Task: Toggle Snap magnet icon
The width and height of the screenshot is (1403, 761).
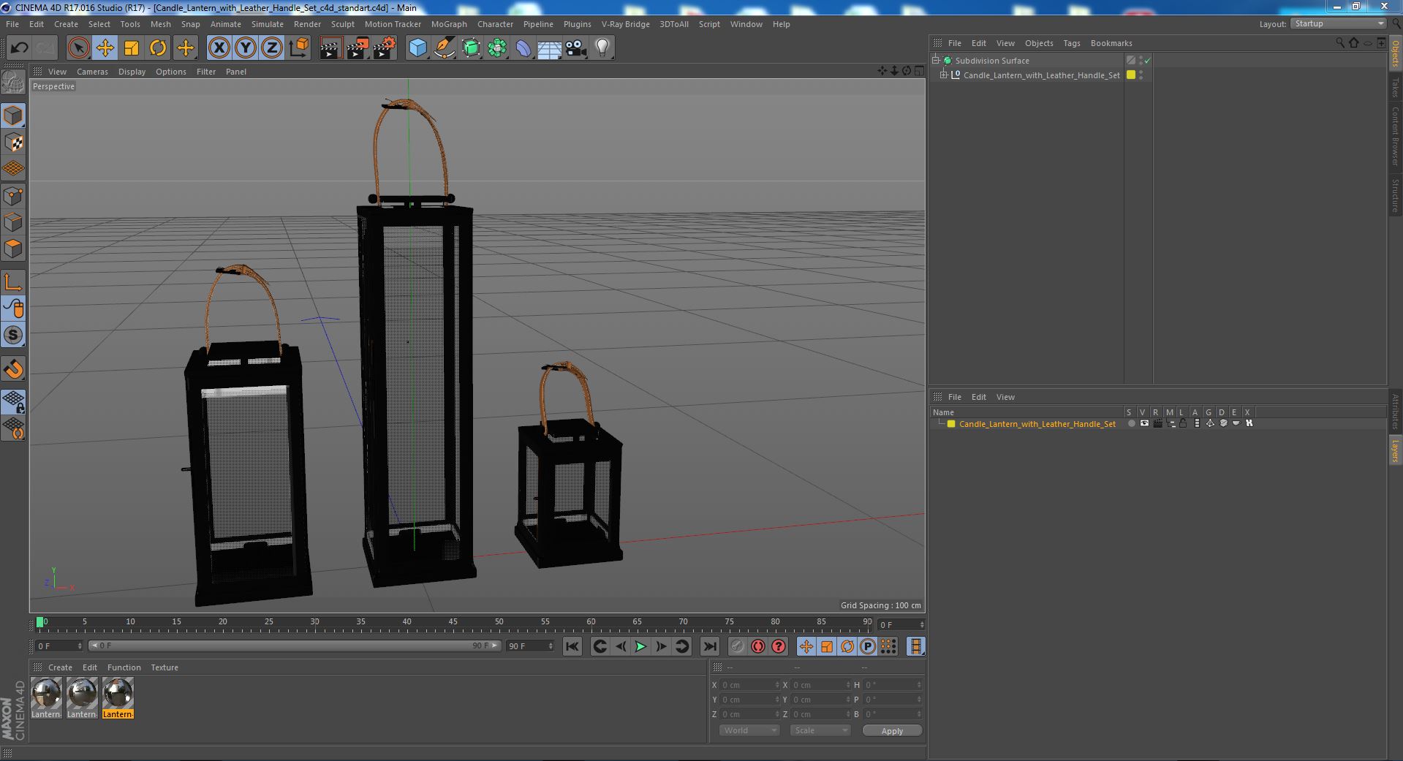Action: (13, 370)
